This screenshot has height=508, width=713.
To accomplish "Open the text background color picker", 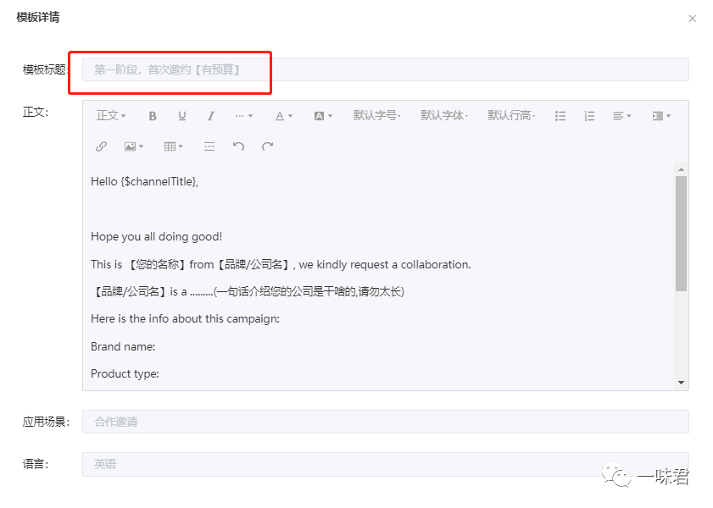I will click(323, 116).
